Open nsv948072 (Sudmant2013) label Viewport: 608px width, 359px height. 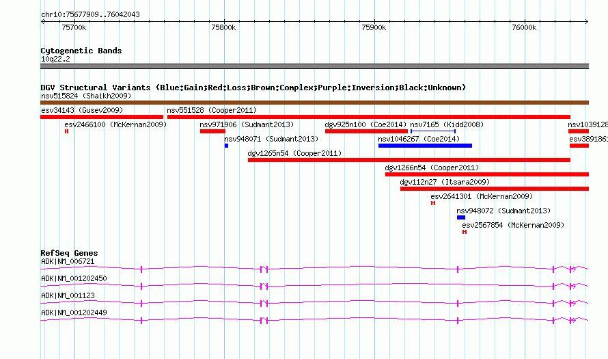point(503,211)
